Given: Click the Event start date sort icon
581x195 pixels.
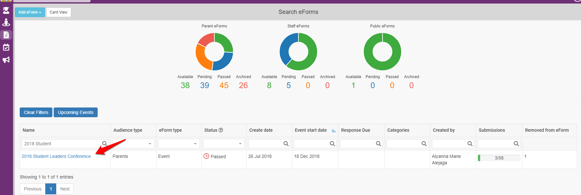Looking at the screenshot, I should click(334, 130).
